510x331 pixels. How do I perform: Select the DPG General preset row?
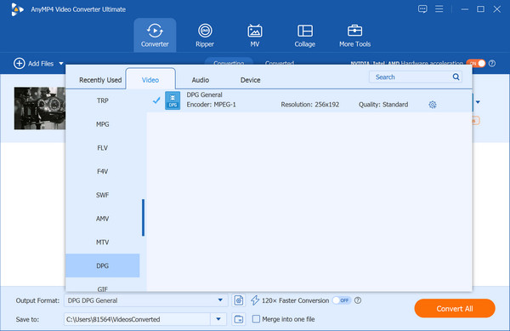coord(309,100)
